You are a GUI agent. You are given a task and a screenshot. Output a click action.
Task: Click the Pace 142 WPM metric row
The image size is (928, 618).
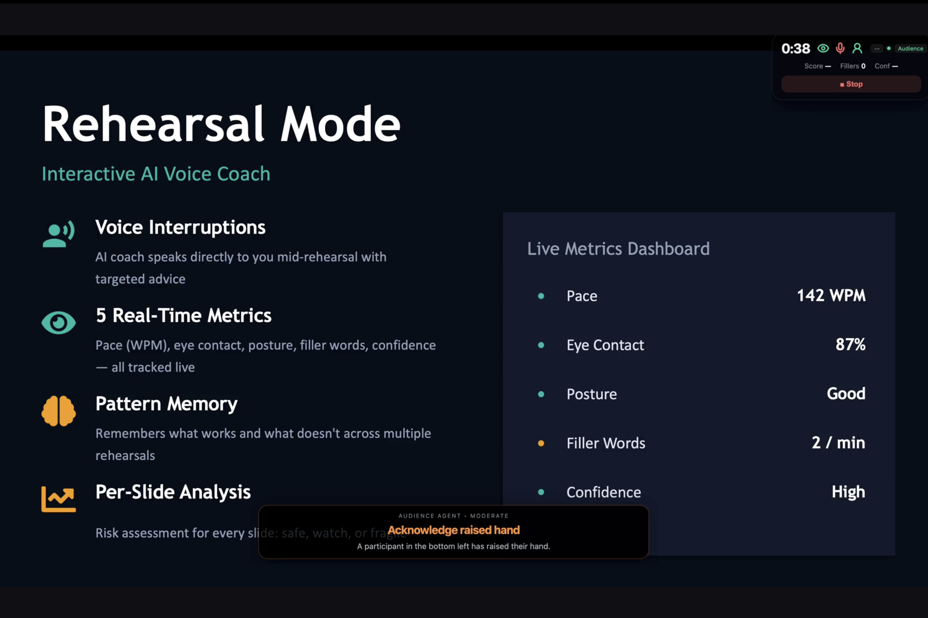coord(702,296)
